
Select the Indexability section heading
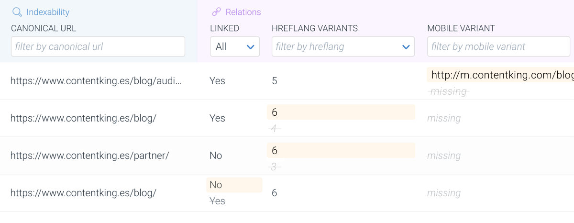[x=48, y=12]
